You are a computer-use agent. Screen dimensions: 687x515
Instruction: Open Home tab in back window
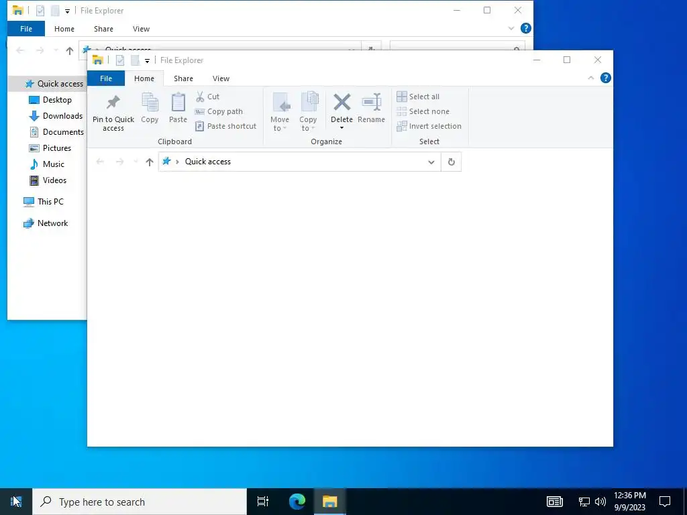click(x=64, y=29)
